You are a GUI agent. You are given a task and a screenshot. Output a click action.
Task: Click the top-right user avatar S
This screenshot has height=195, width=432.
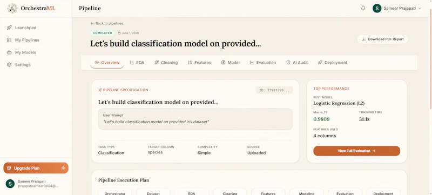[x=377, y=8]
